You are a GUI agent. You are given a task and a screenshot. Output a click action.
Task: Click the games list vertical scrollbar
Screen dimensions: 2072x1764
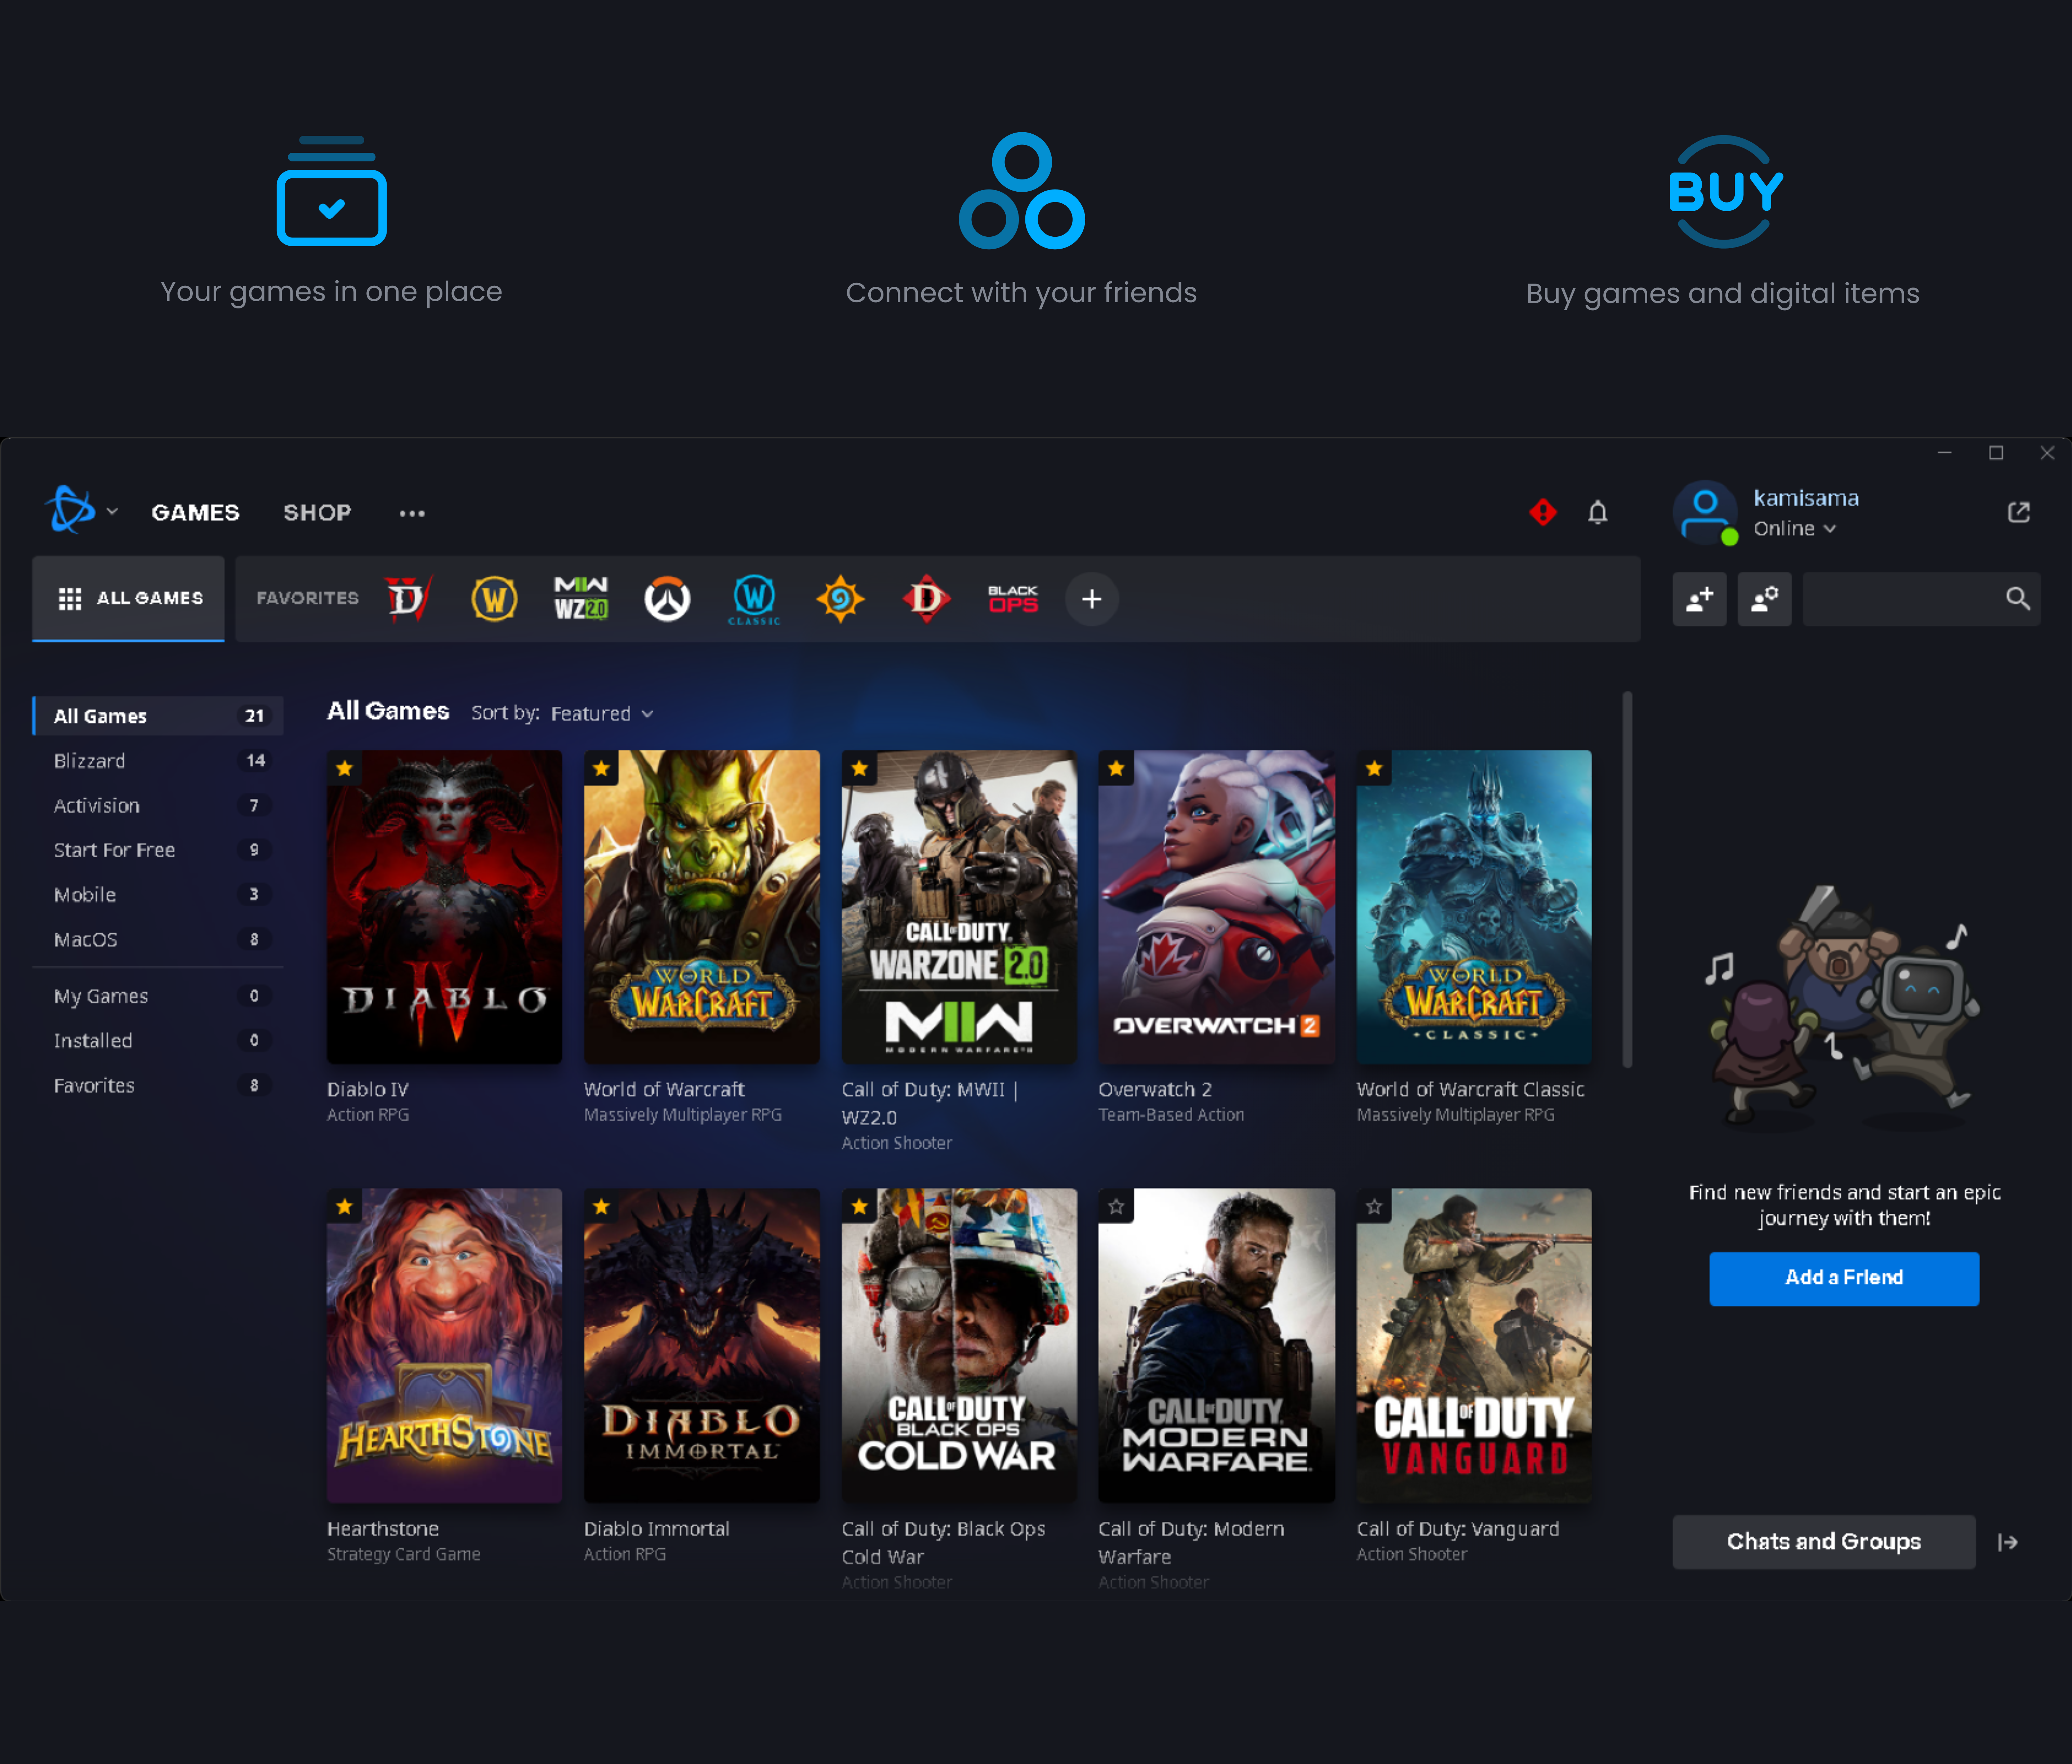[x=1627, y=879]
